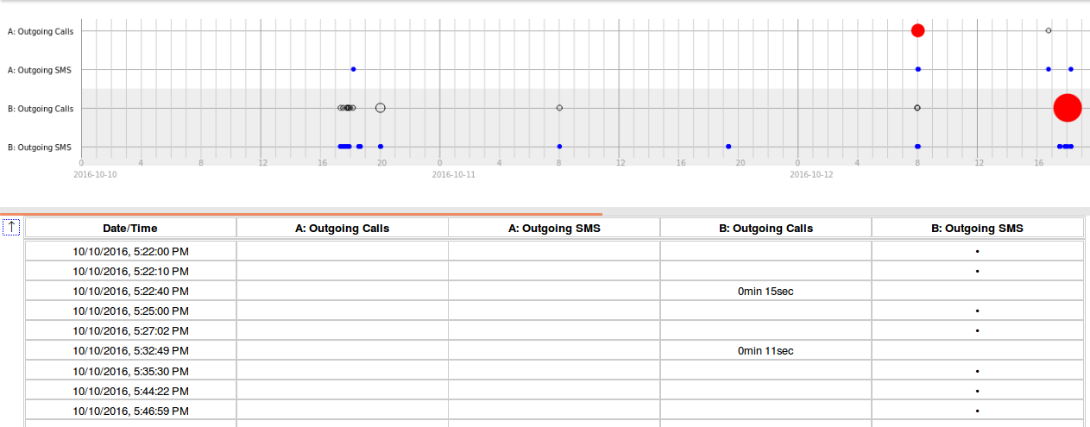Click the hollow B: Outgoing Calls circle at hour 8 on 2016-10-11
This screenshot has width=1090, height=427.
coord(559,108)
